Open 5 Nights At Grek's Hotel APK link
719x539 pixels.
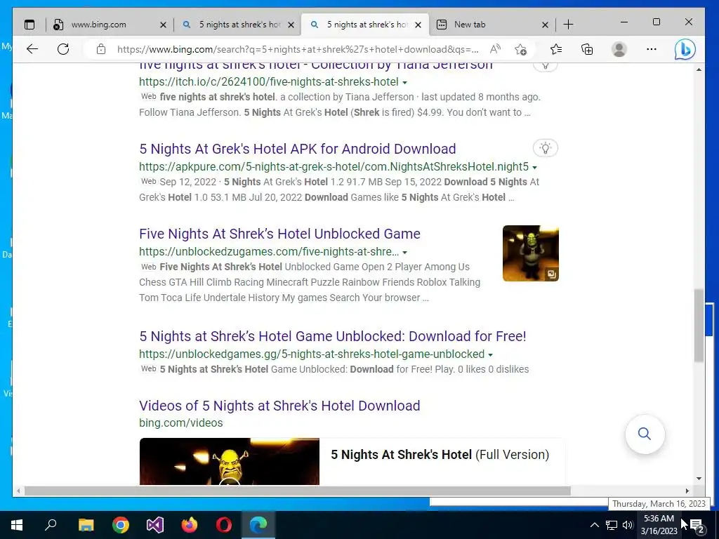coord(298,149)
